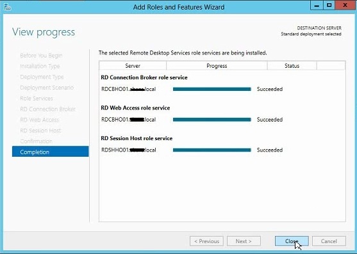
Task: Click Standard deployment selected text
Action: click(x=311, y=34)
